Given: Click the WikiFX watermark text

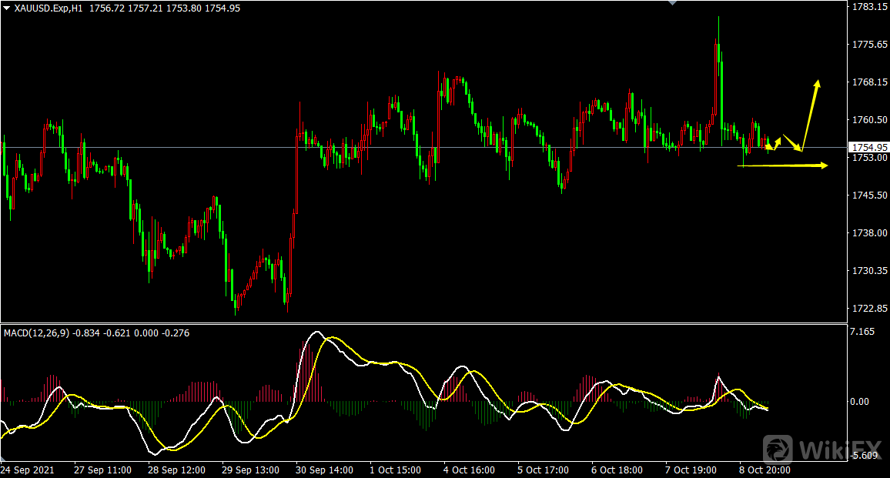Looking at the screenshot, I should [x=835, y=450].
